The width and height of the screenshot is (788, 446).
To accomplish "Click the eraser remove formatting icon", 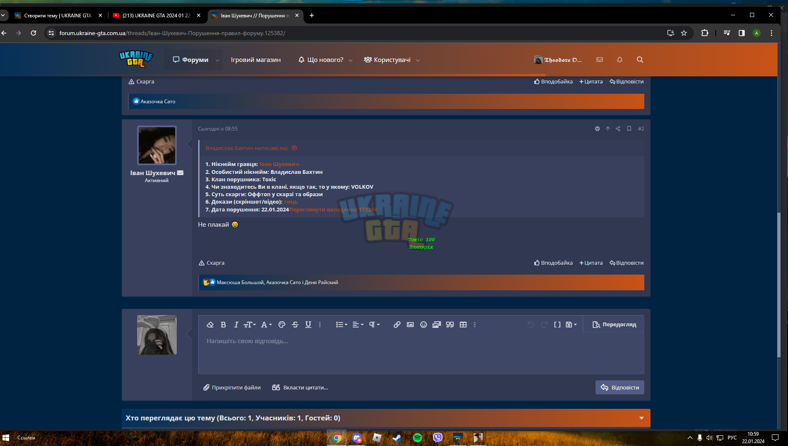I will point(210,325).
